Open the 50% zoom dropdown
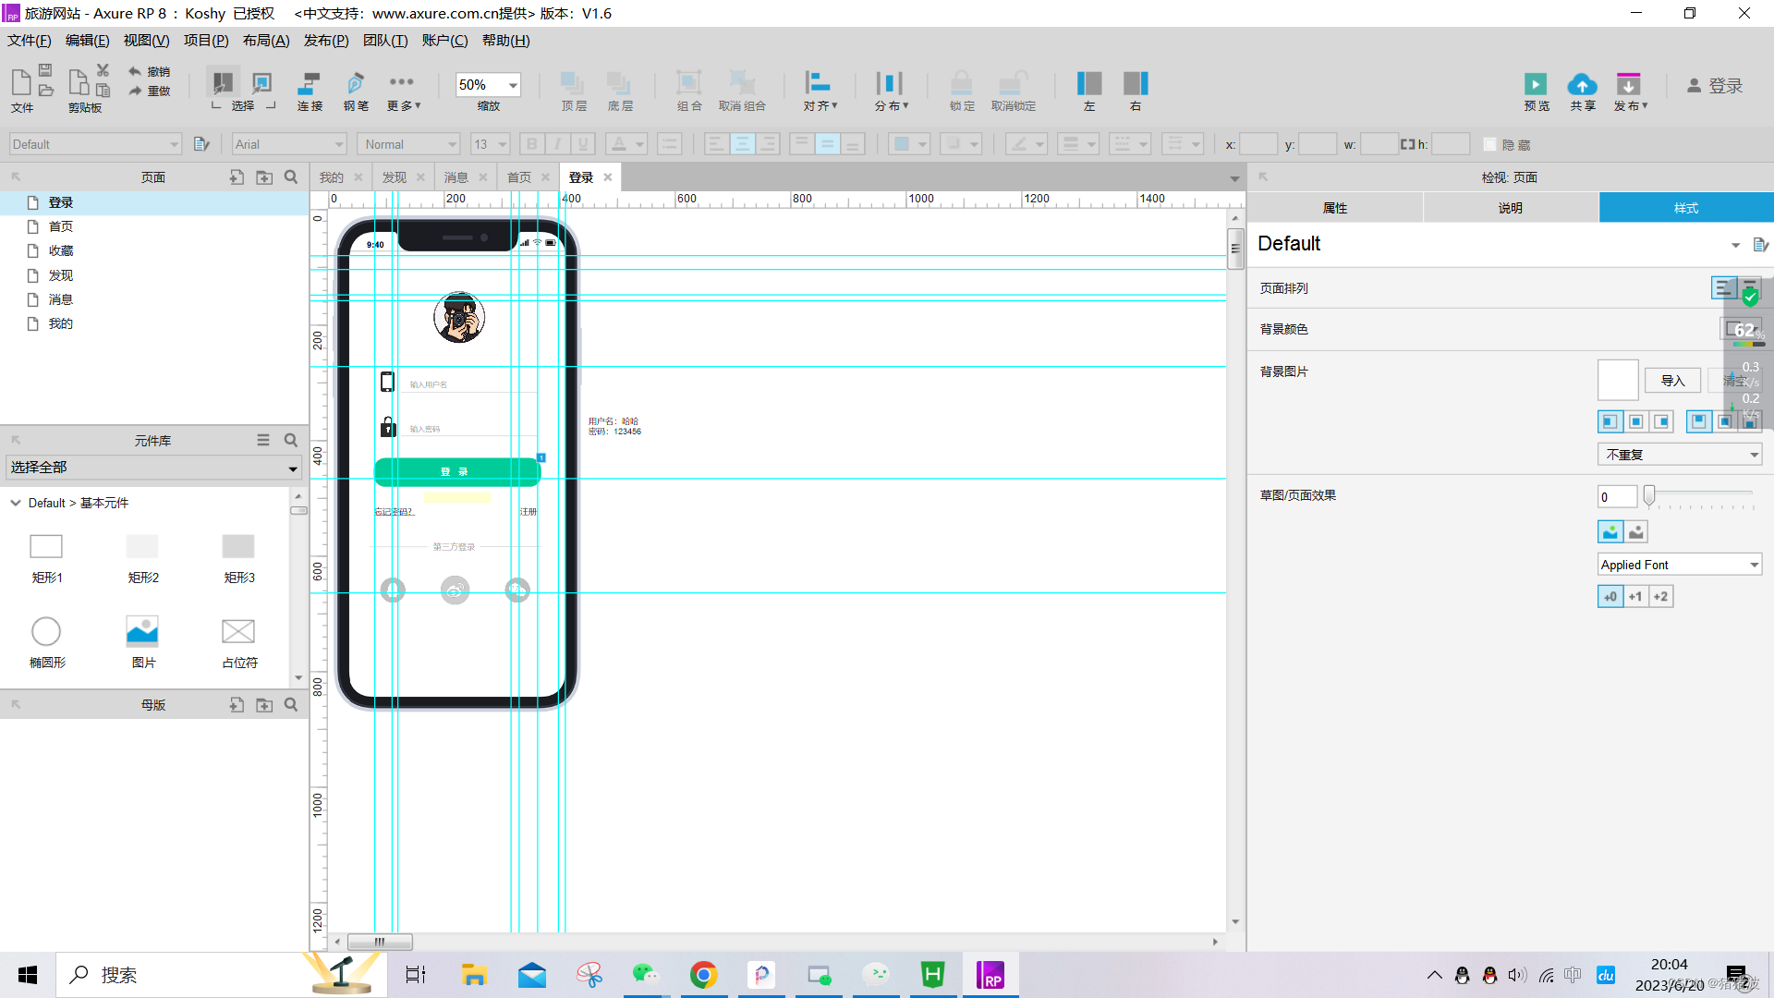The height and width of the screenshot is (998, 1774). point(513,85)
